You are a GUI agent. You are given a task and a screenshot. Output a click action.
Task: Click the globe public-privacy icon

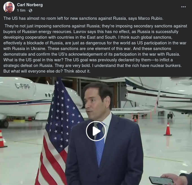pos(30,10)
